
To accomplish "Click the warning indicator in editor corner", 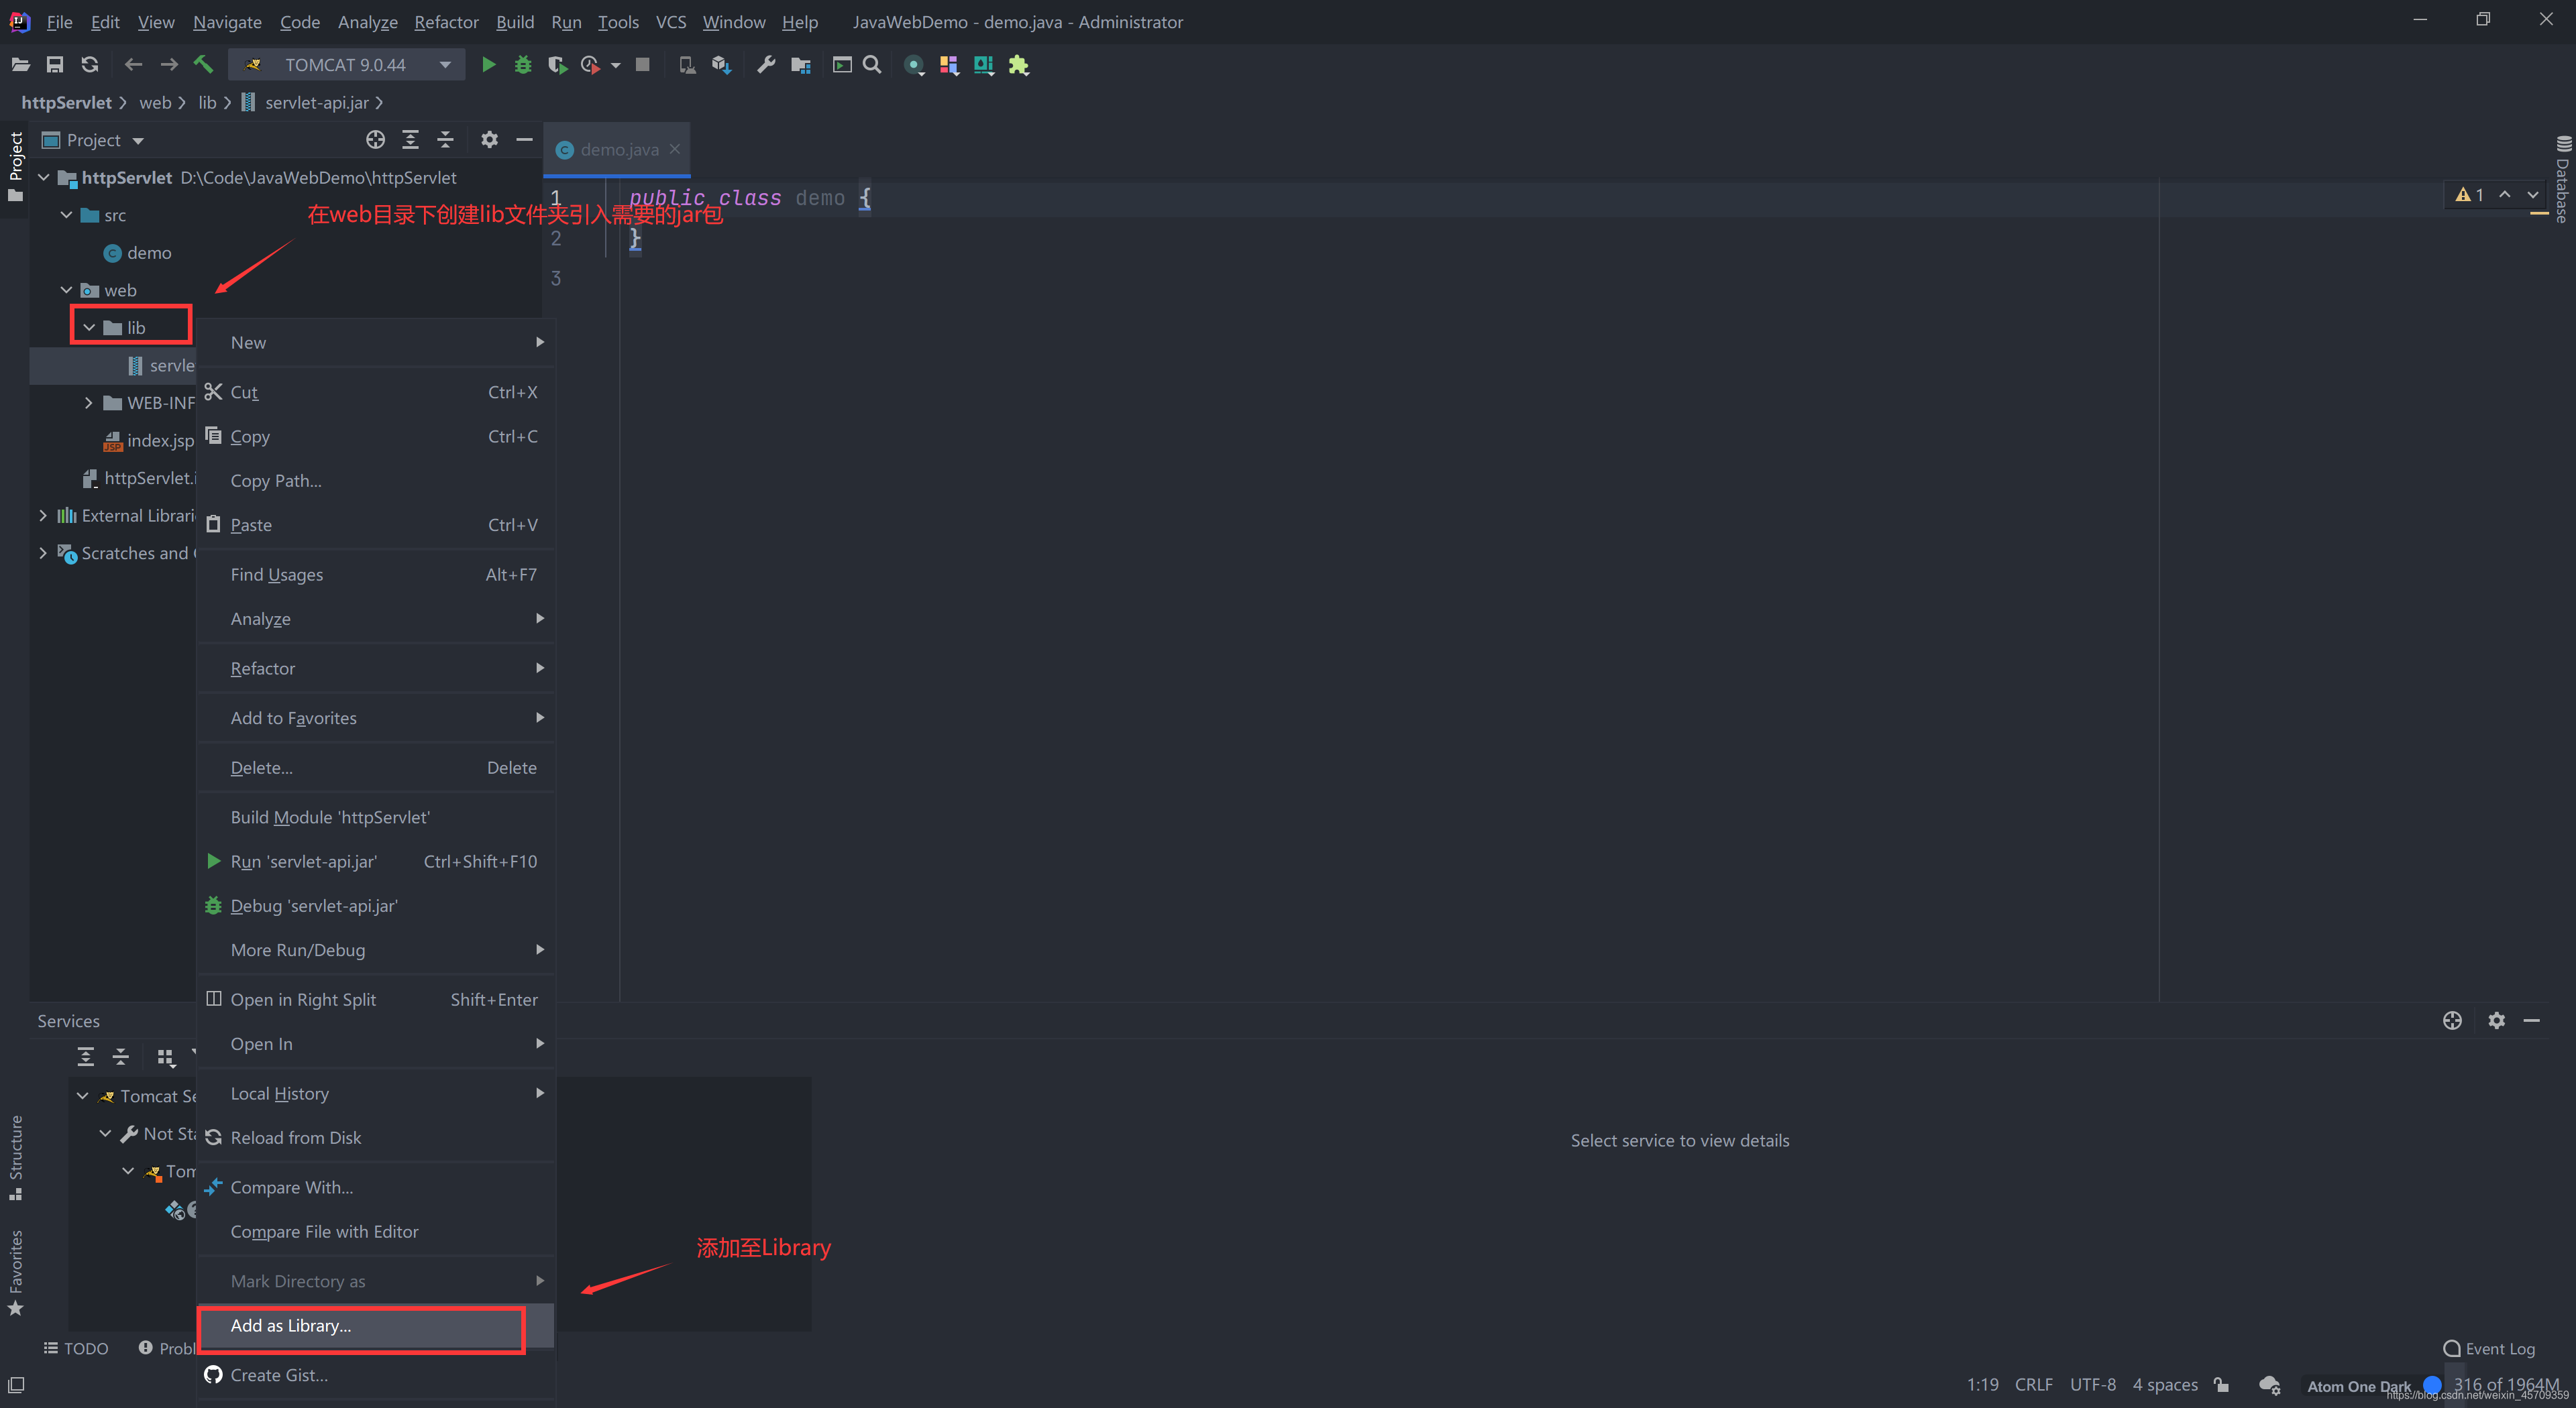I will [x=2469, y=195].
